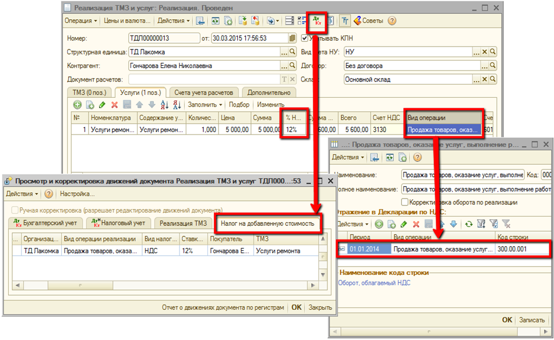
Task: Click the green add row icon in Услуги table
Action: 77,105
